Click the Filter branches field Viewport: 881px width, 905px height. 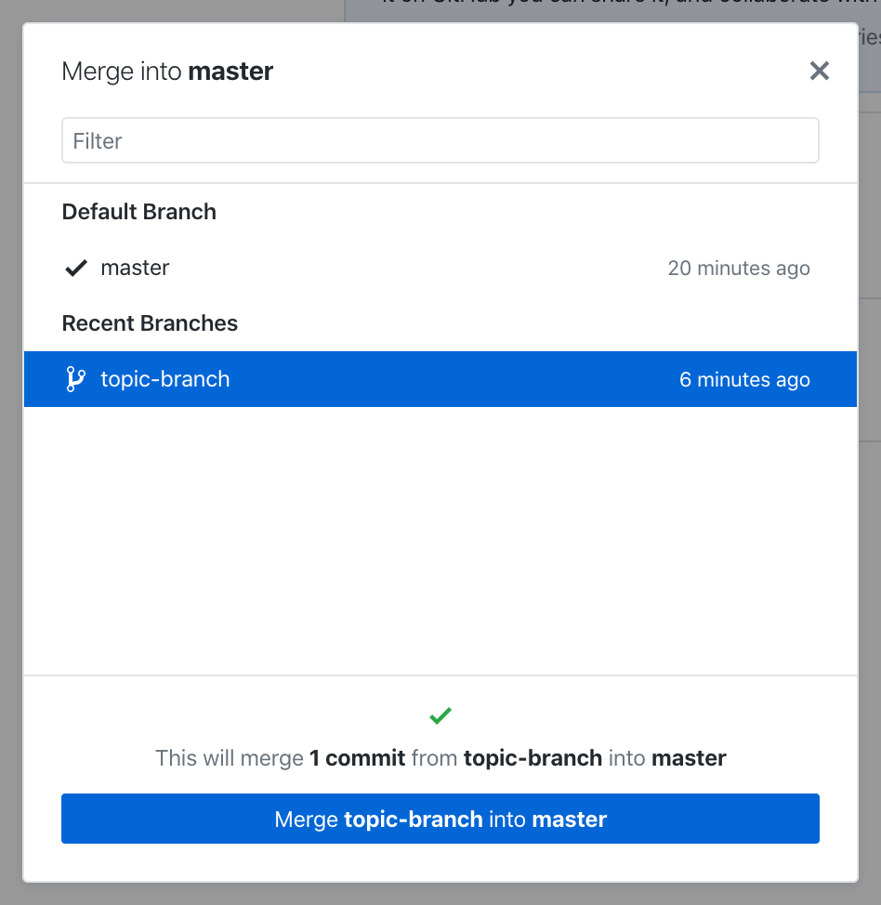pyautogui.click(x=440, y=140)
